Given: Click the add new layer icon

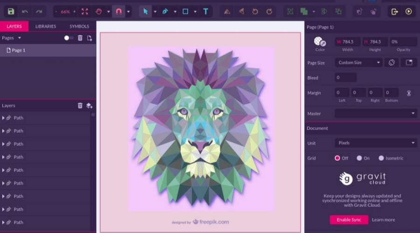Looking at the screenshot, I should pyautogui.click(x=89, y=106).
